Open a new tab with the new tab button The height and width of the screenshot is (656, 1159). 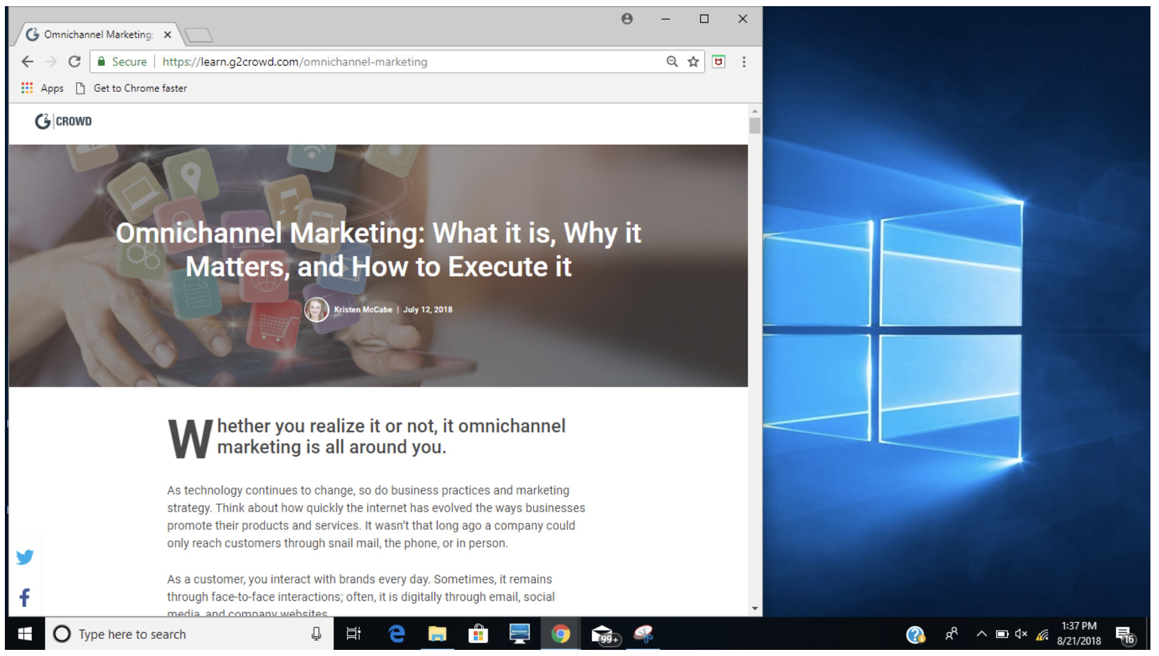point(199,35)
